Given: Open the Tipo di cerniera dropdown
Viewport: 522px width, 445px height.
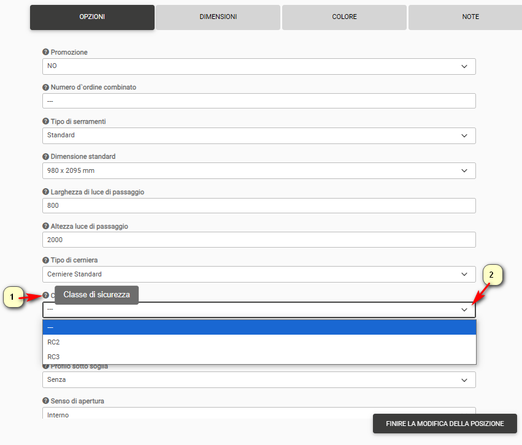Looking at the screenshot, I should 259,274.
